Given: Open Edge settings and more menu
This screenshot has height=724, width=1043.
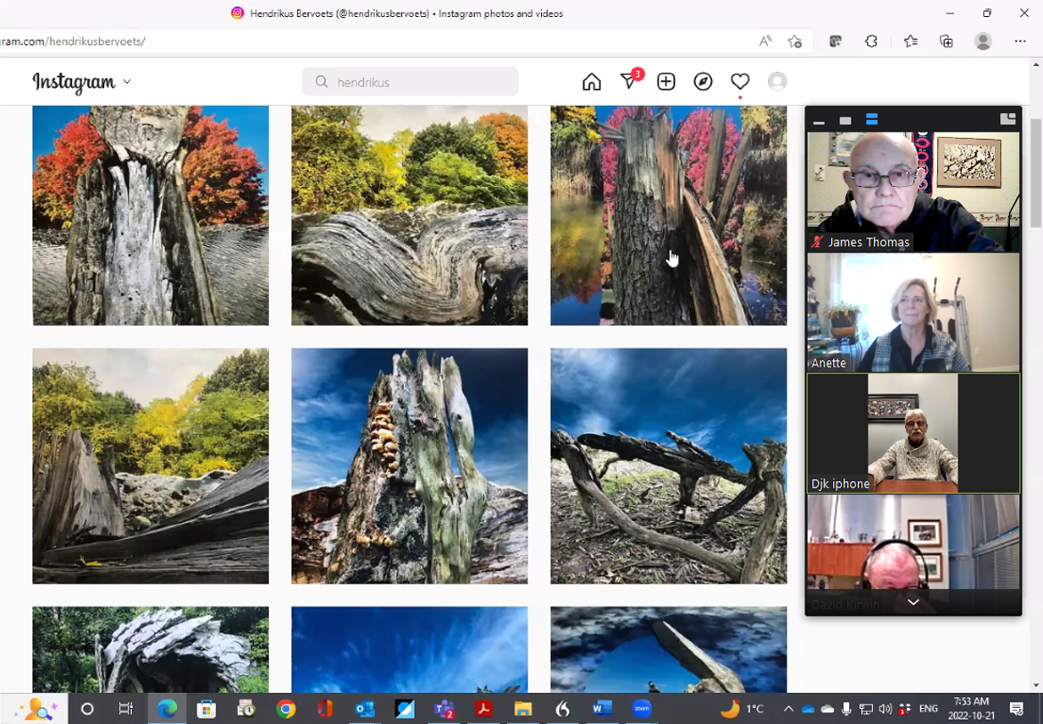Looking at the screenshot, I should coord(1020,41).
